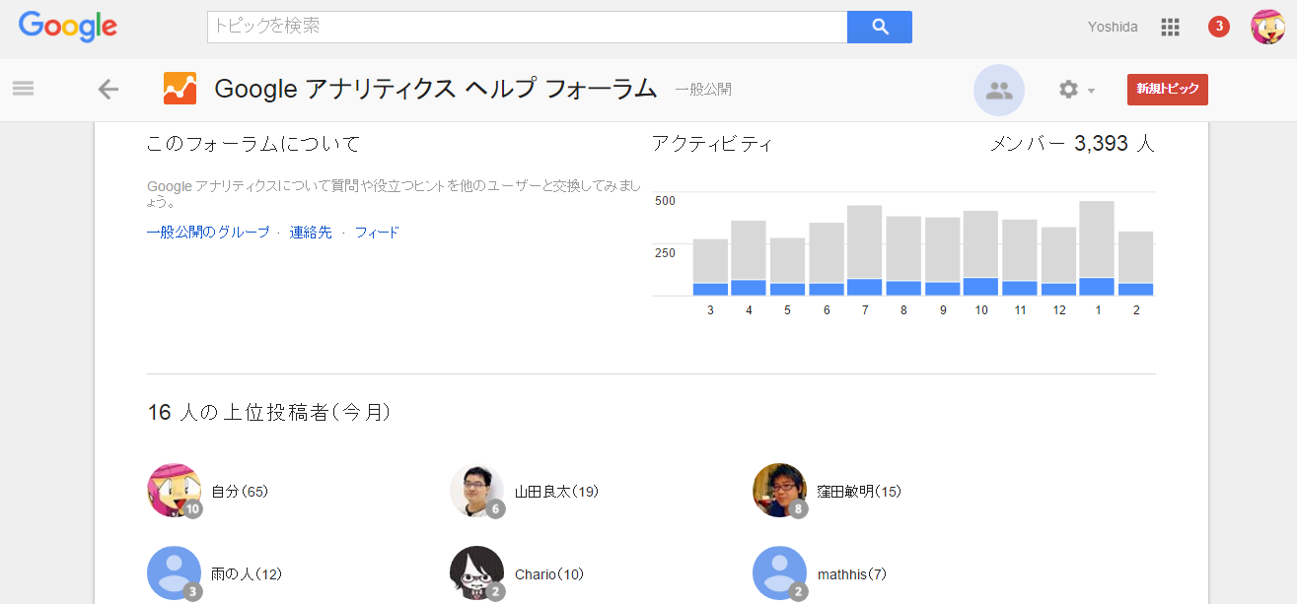
Task: Click the 新規トピック button
Action: [1168, 89]
